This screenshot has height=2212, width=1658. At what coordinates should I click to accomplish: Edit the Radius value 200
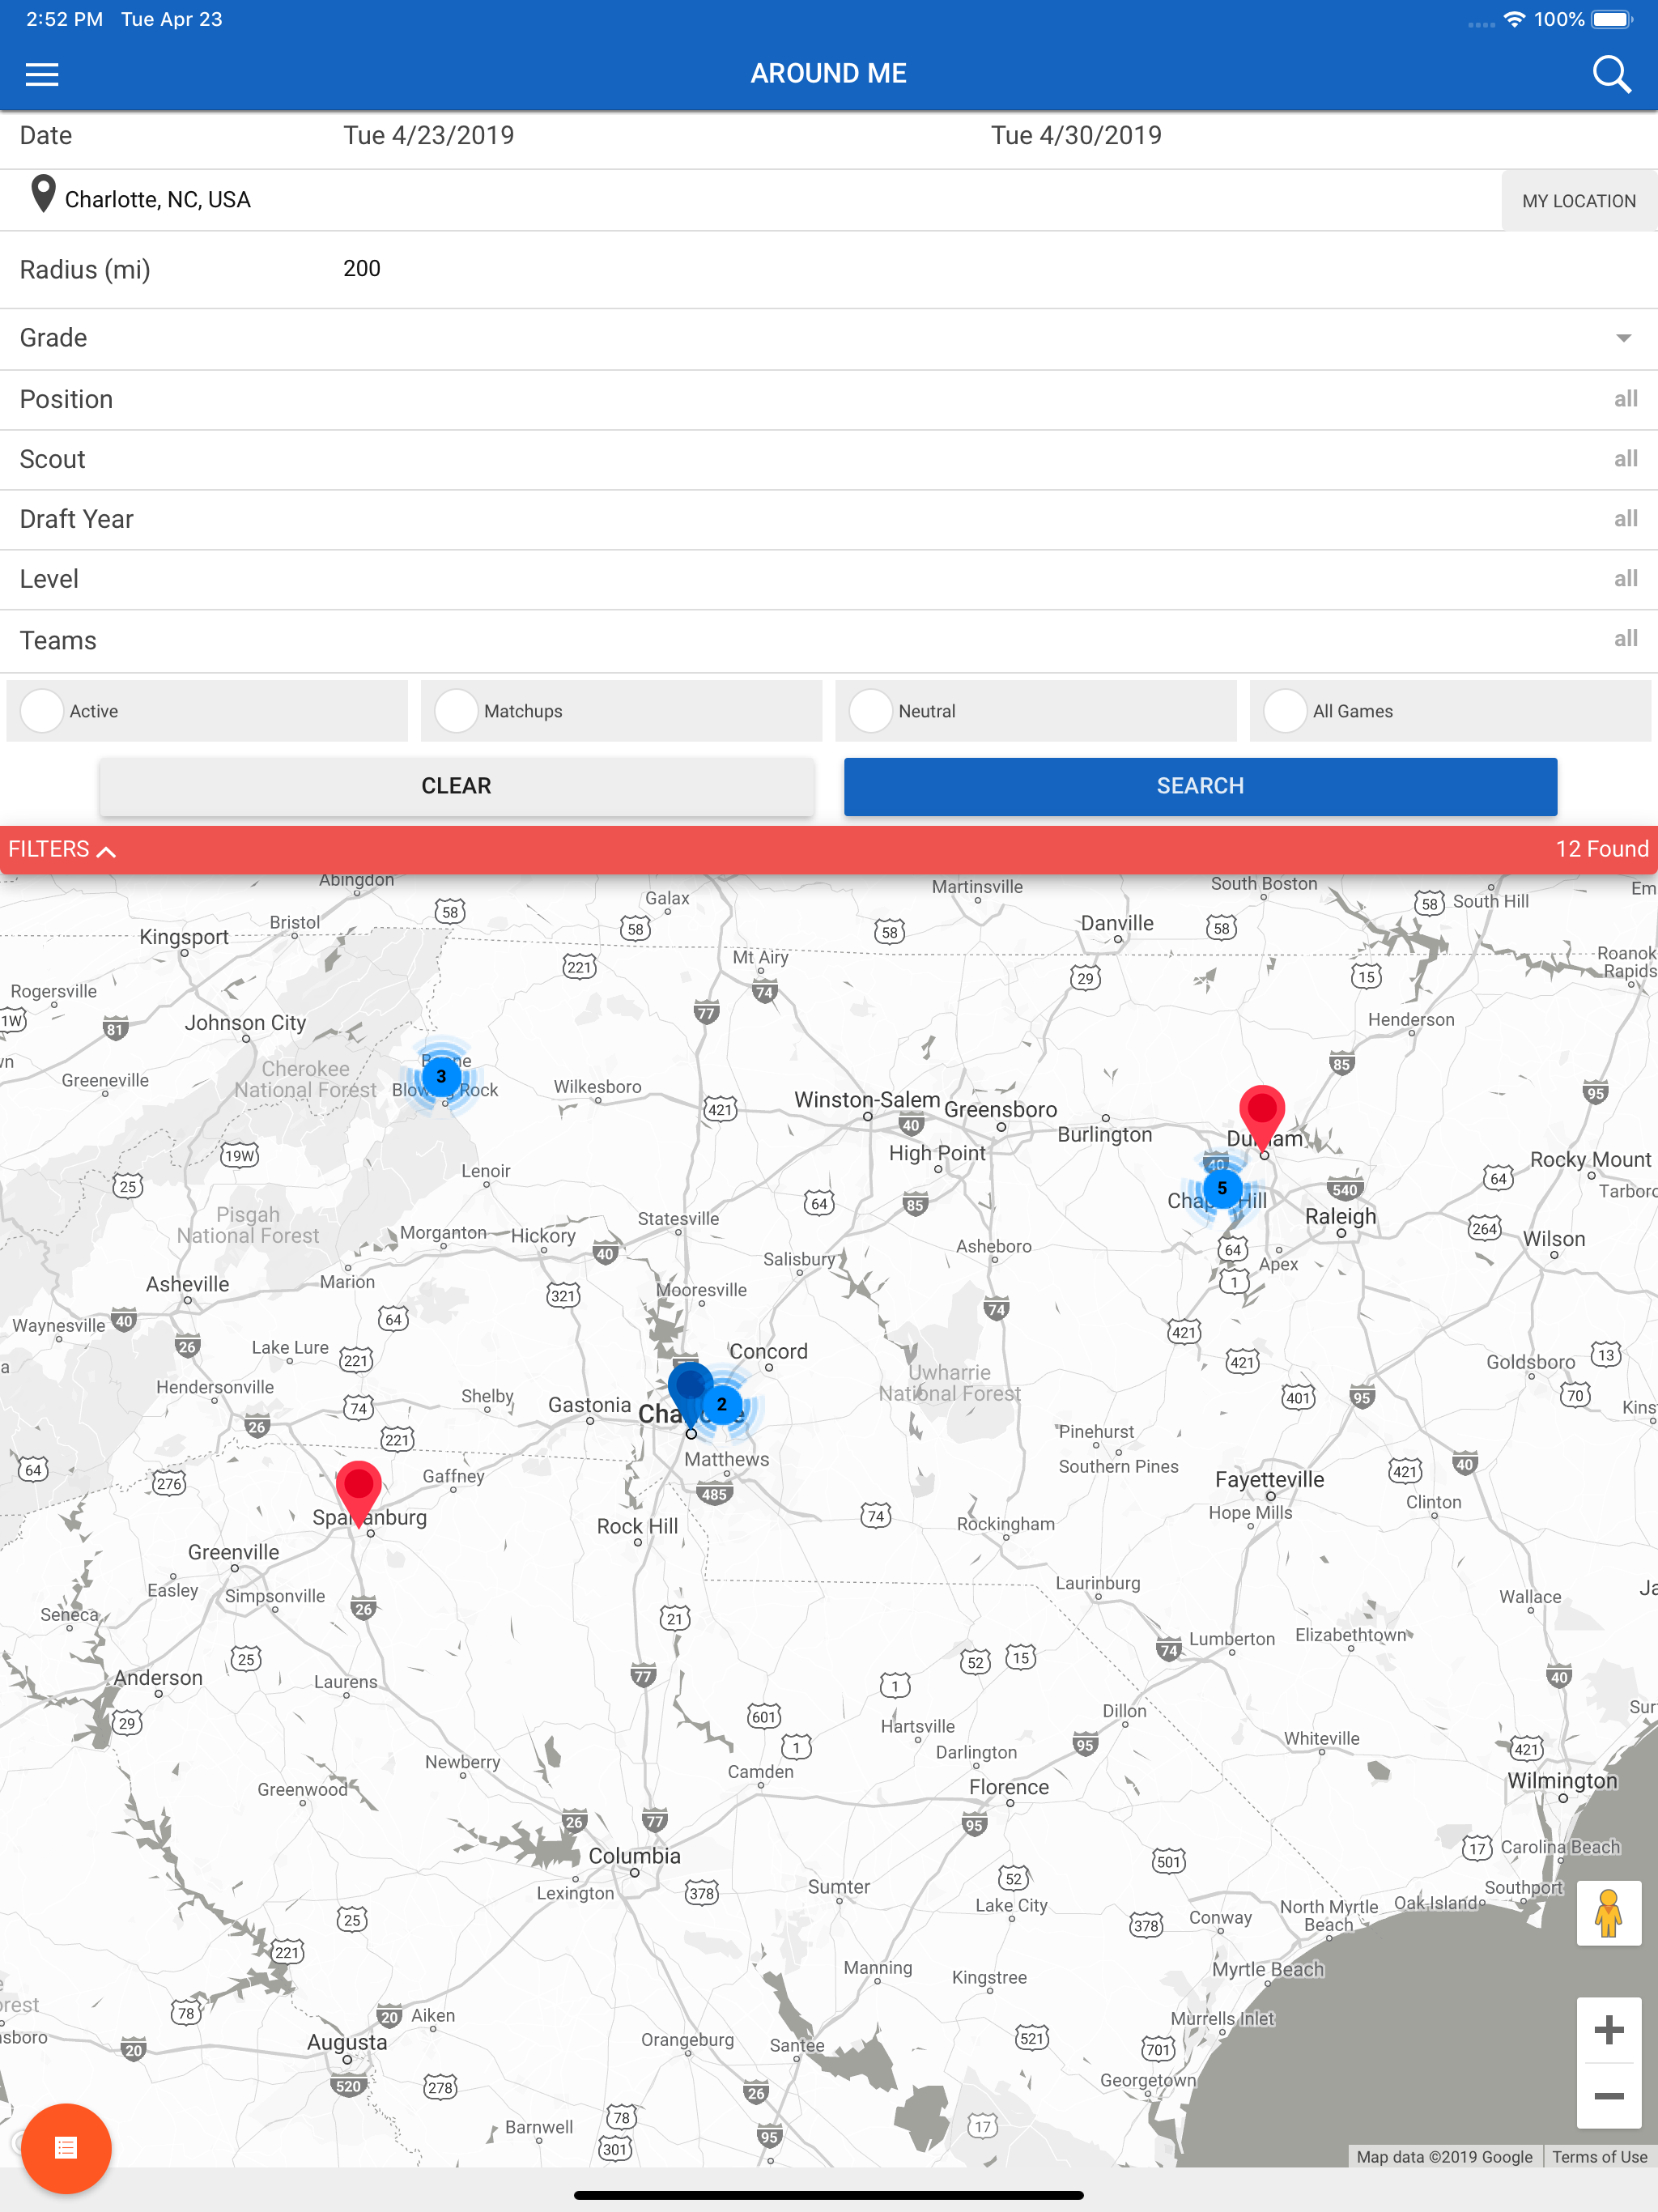tap(361, 268)
